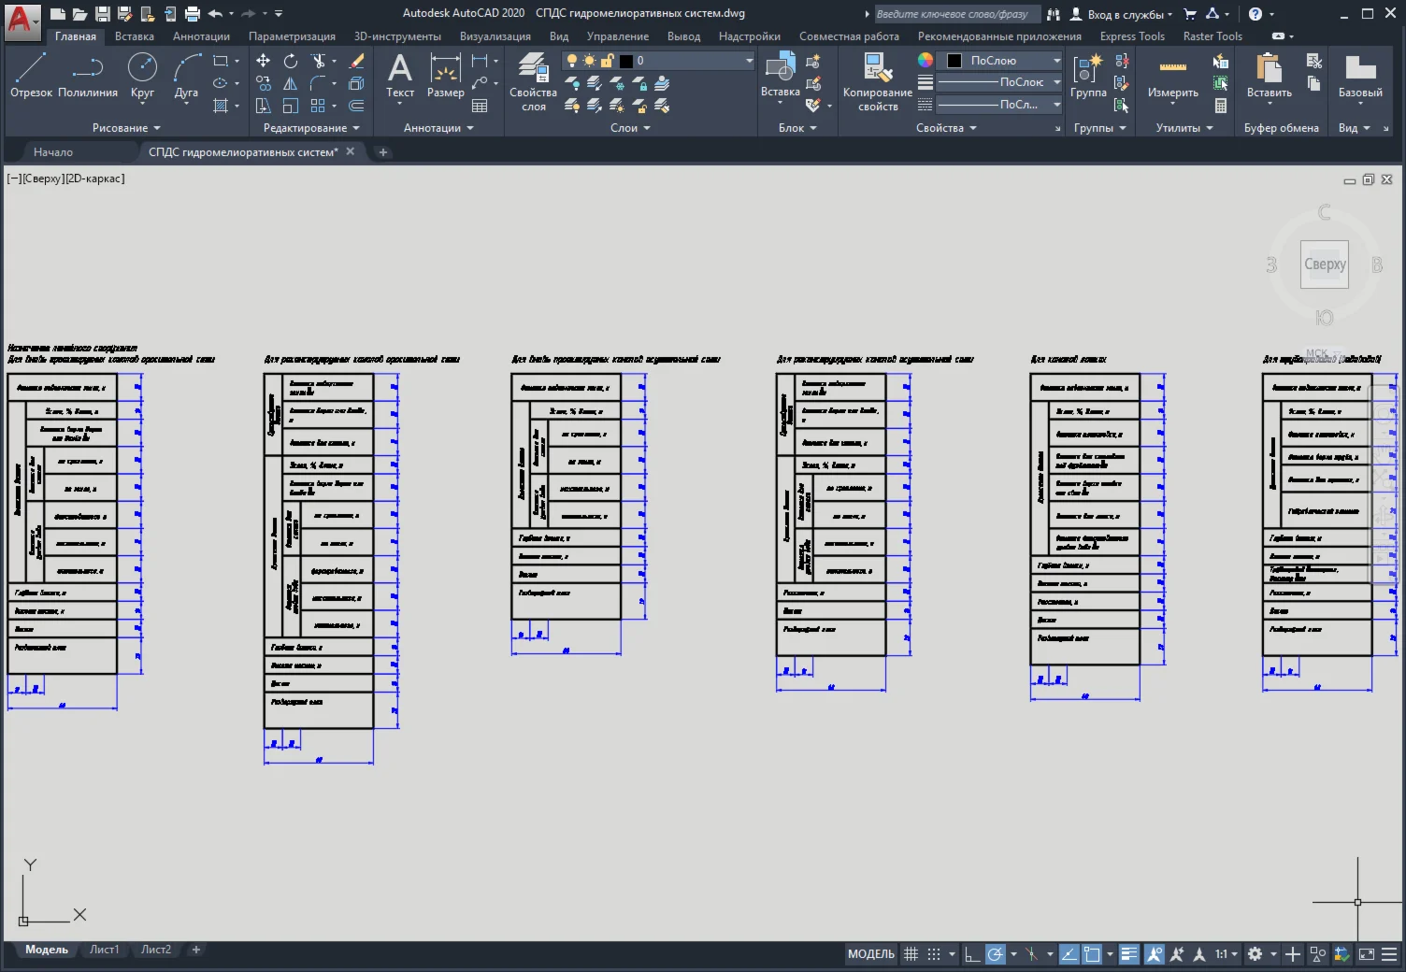Open Свойства слоя layer properties
The height and width of the screenshot is (972, 1406).
tap(534, 82)
